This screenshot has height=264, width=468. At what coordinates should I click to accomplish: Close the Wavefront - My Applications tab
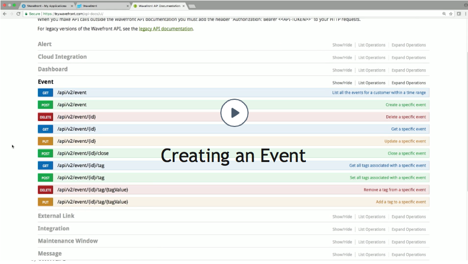[x=72, y=6]
